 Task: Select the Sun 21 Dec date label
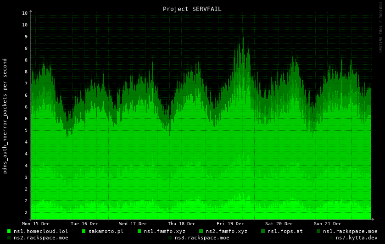tap(328, 224)
